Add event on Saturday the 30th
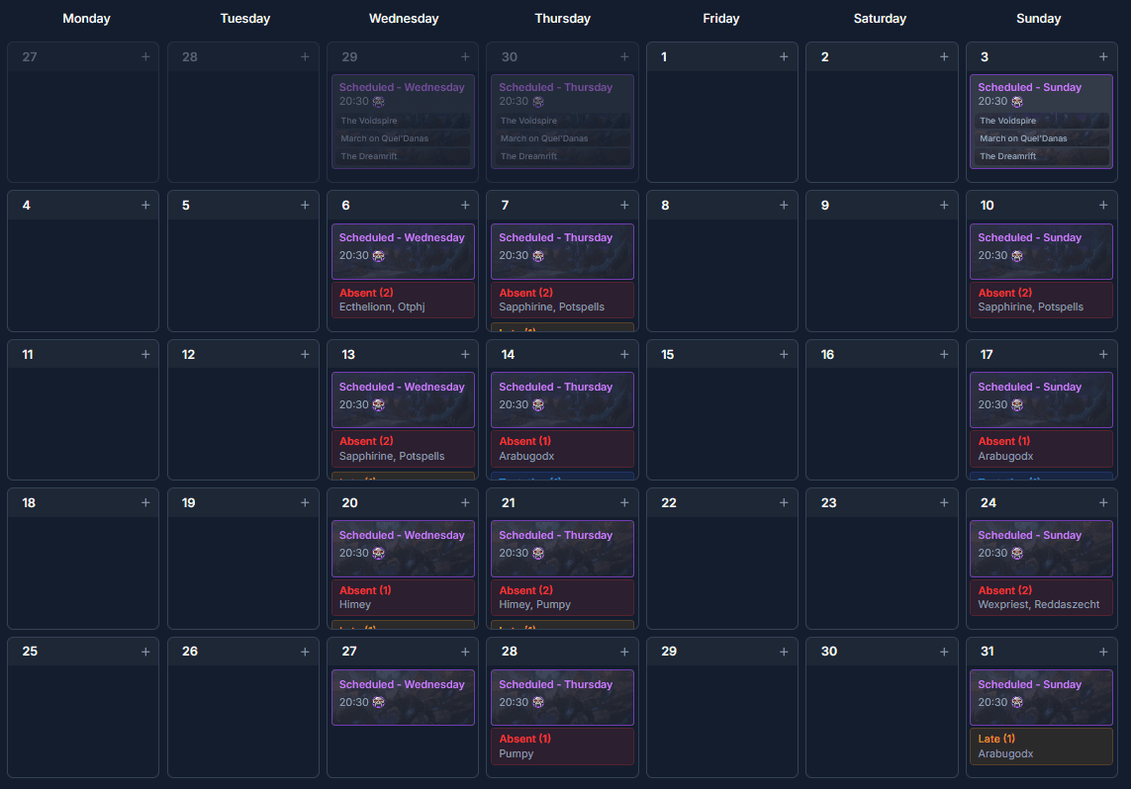1131x789 pixels. pos(943,653)
